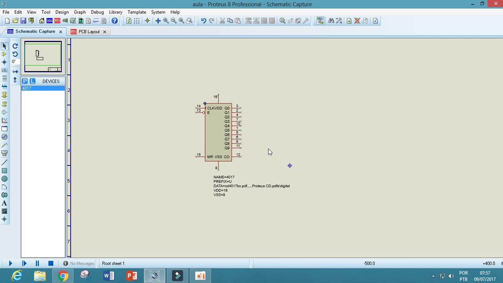This screenshot has width=503, height=283.
Task: Copy the selection to the clipboard
Action: pyautogui.click(x=230, y=21)
